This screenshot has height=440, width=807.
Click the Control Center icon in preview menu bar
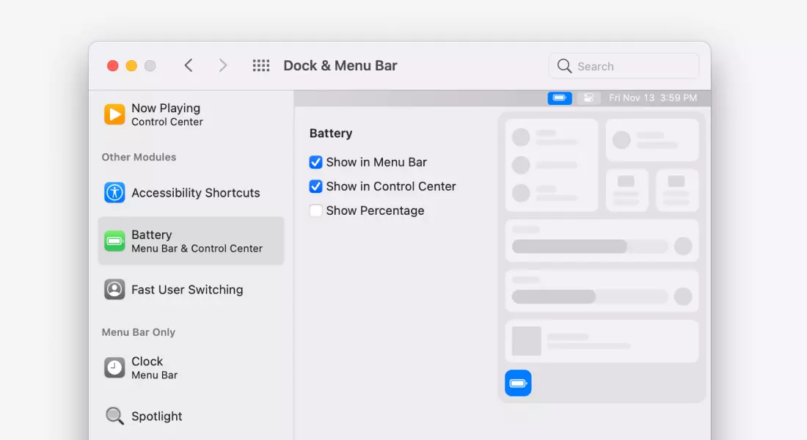pos(588,98)
